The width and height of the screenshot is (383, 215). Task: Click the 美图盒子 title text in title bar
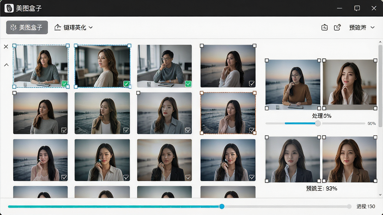pyautogui.click(x=29, y=8)
